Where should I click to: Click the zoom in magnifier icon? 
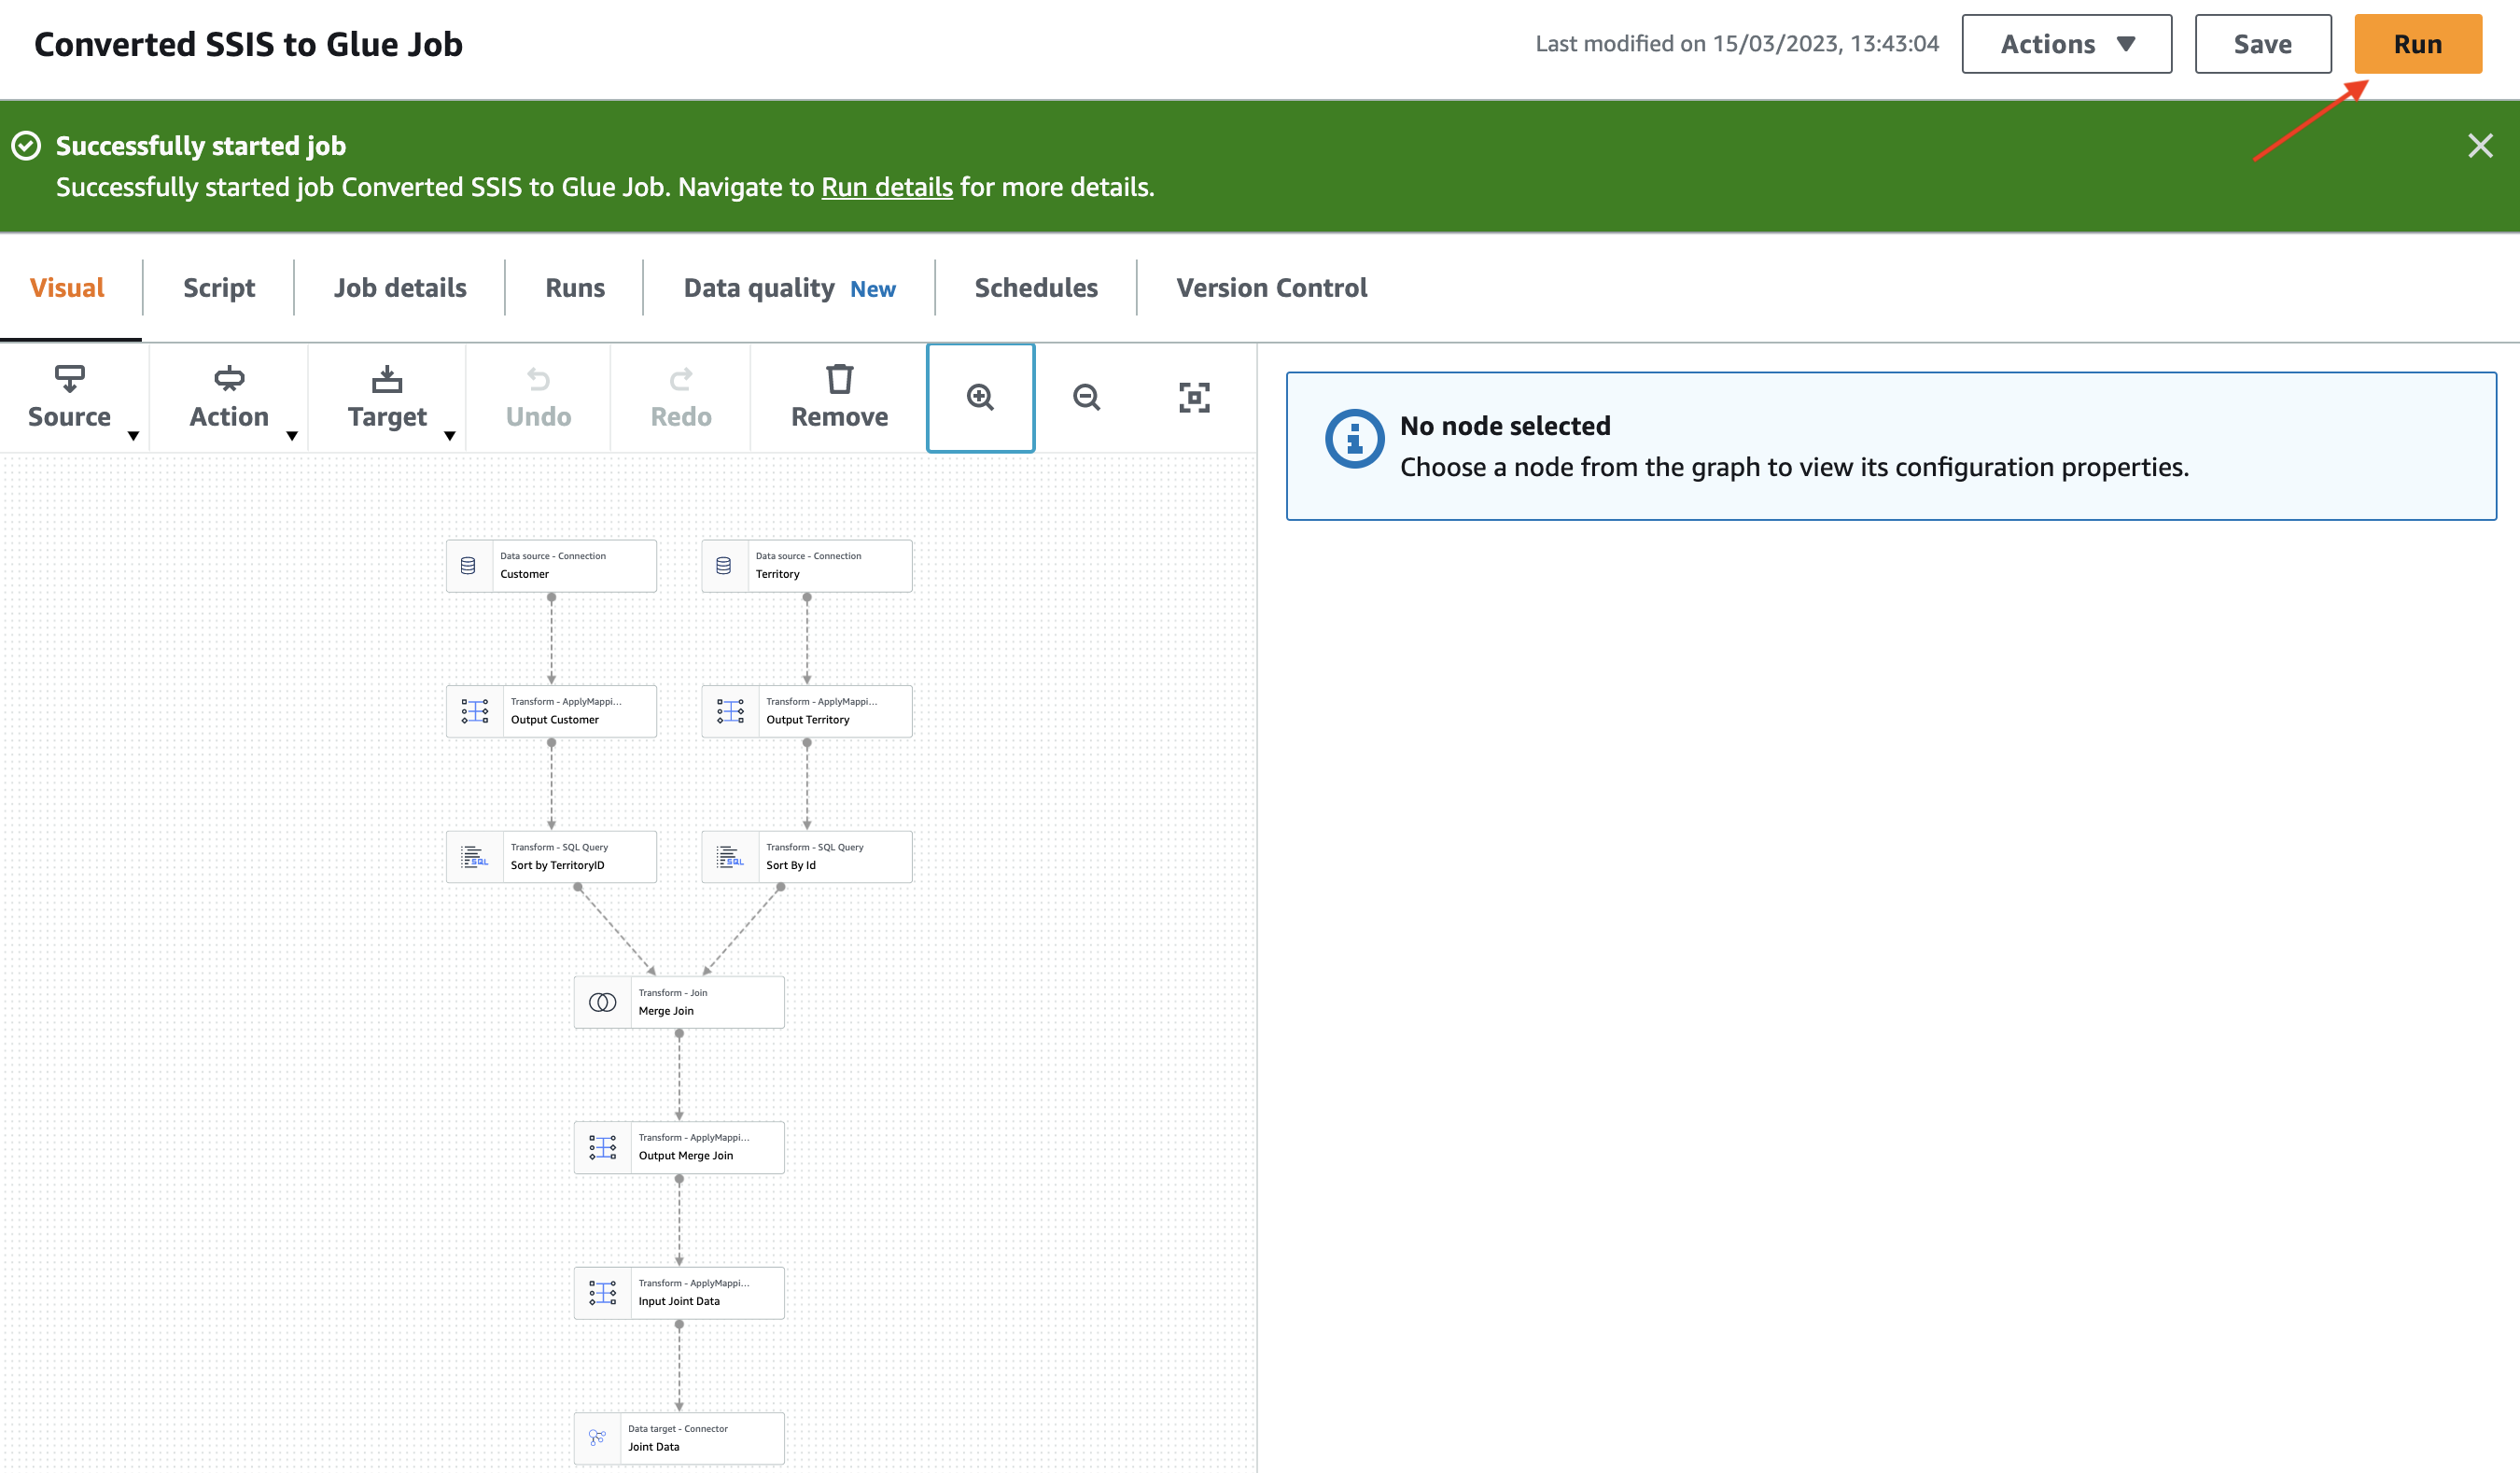[980, 397]
